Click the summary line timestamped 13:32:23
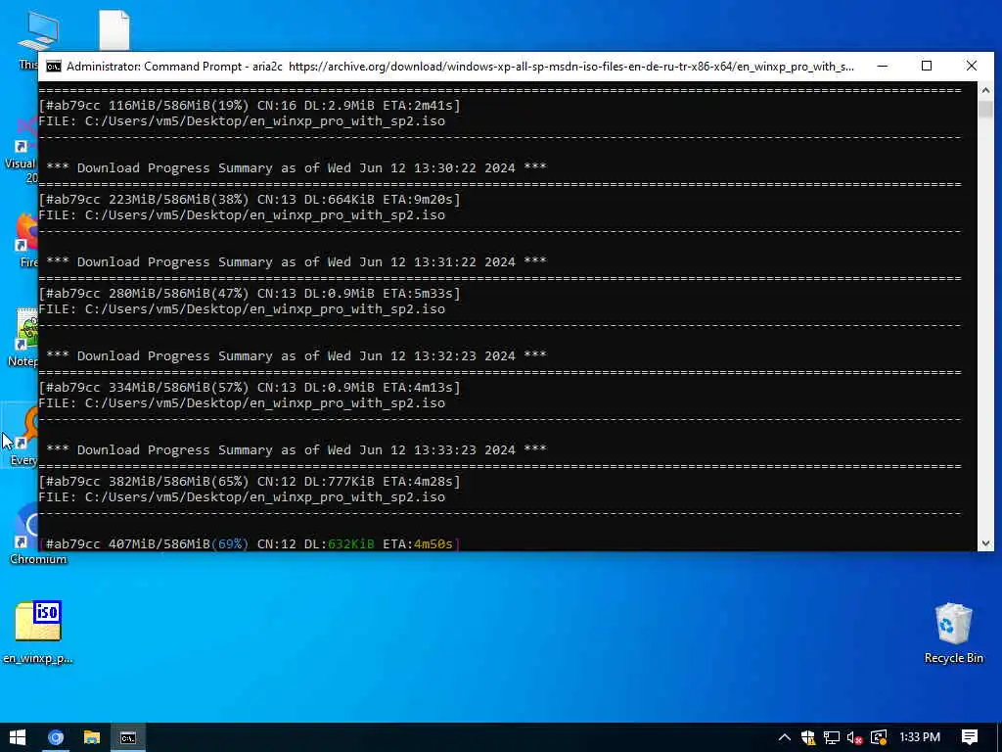The image size is (1002, 752). (296, 356)
